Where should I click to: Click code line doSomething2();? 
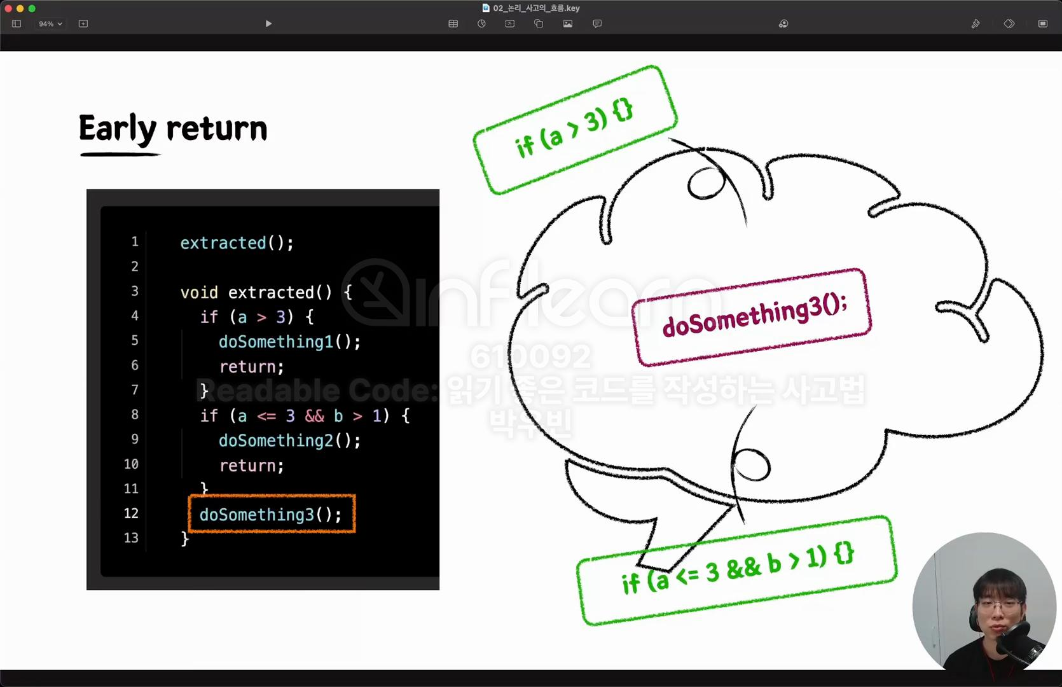(290, 440)
